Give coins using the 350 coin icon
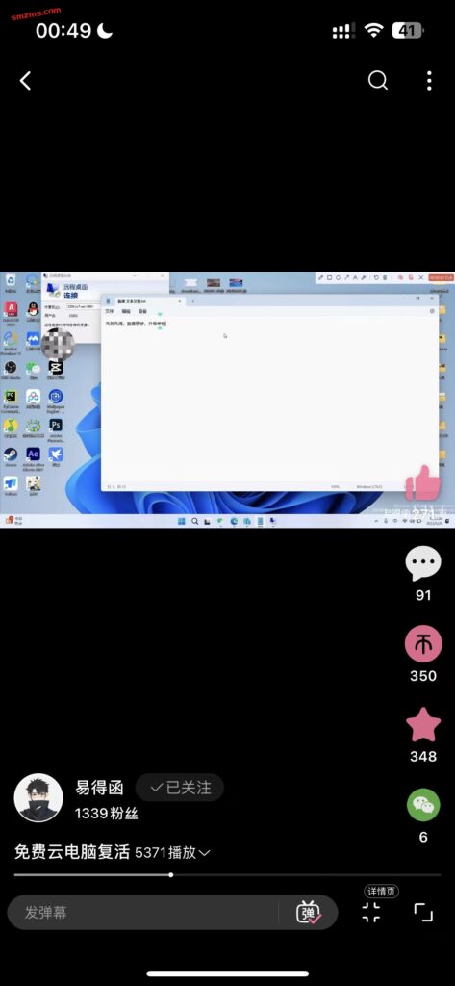Image resolution: width=455 pixels, height=986 pixels. click(423, 644)
